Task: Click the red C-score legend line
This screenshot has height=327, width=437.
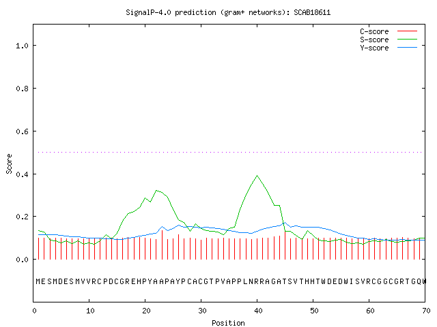Action: [407, 31]
